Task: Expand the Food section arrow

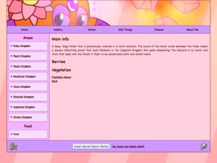Action: 12,134
